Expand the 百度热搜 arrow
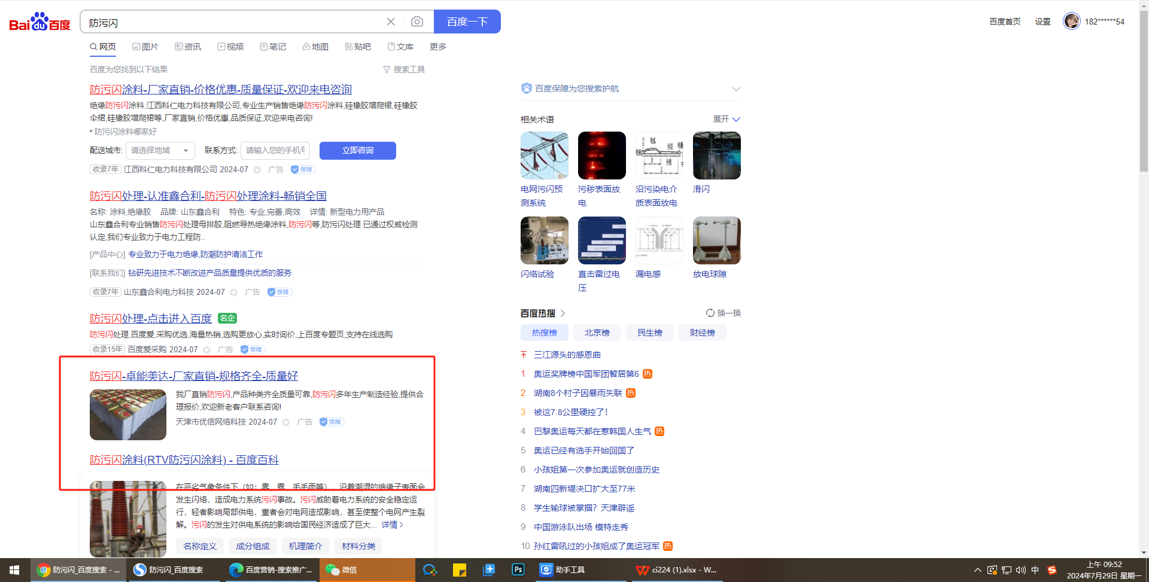1149x582 pixels. click(563, 313)
